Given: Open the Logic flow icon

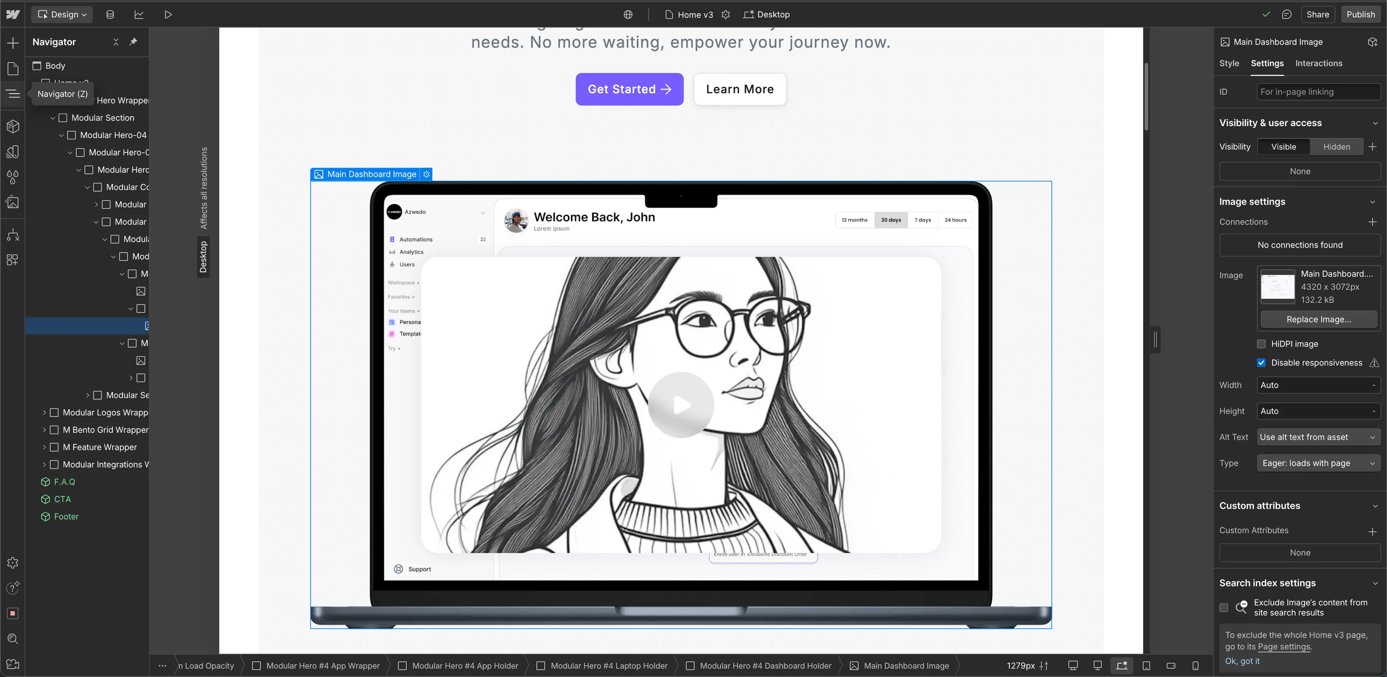Looking at the screenshot, I should tap(13, 235).
